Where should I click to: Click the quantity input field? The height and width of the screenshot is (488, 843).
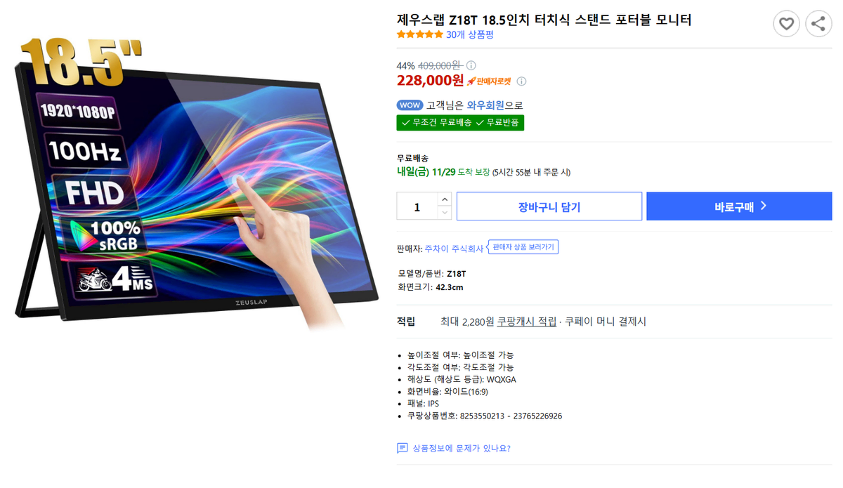point(417,206)
